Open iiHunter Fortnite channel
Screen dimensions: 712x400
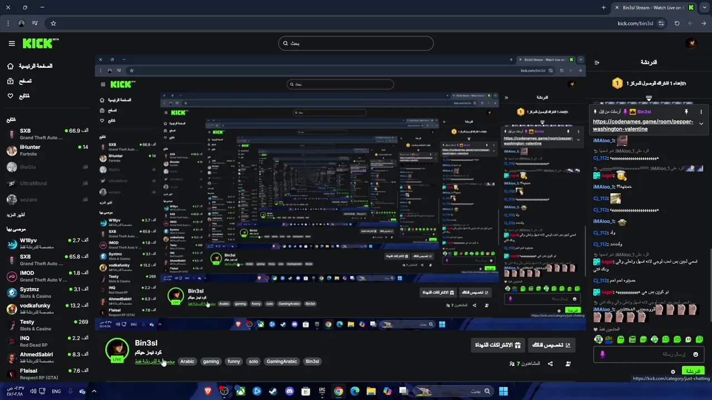coord(47,151)
